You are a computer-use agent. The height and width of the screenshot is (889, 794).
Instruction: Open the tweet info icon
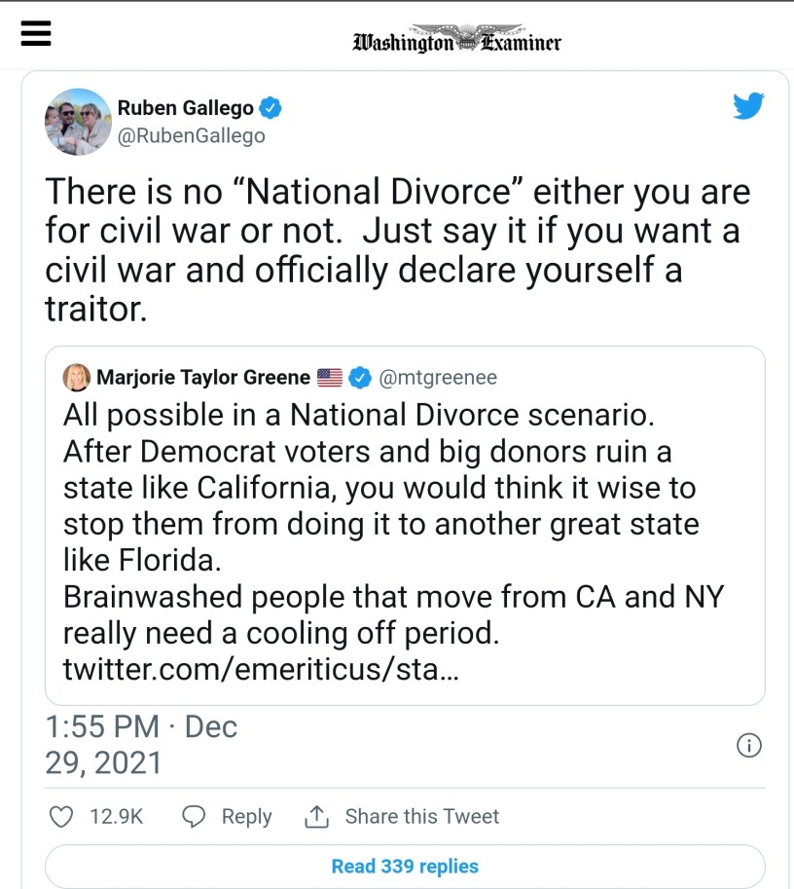coord(748,746)
